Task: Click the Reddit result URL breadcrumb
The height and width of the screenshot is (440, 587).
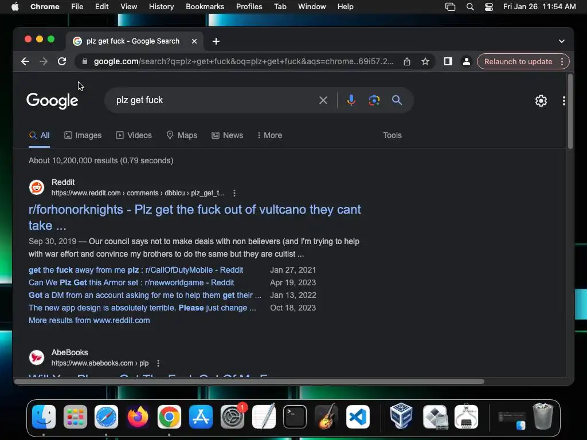Action: point(138,193)
